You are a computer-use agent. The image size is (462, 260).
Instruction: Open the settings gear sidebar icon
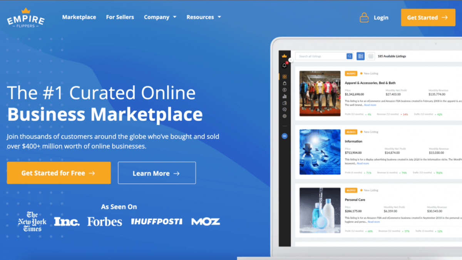coord(285,116)
